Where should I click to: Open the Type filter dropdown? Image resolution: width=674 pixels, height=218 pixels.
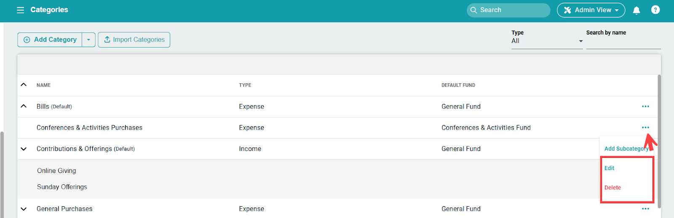pyautogui.click(x=546, y=41)
